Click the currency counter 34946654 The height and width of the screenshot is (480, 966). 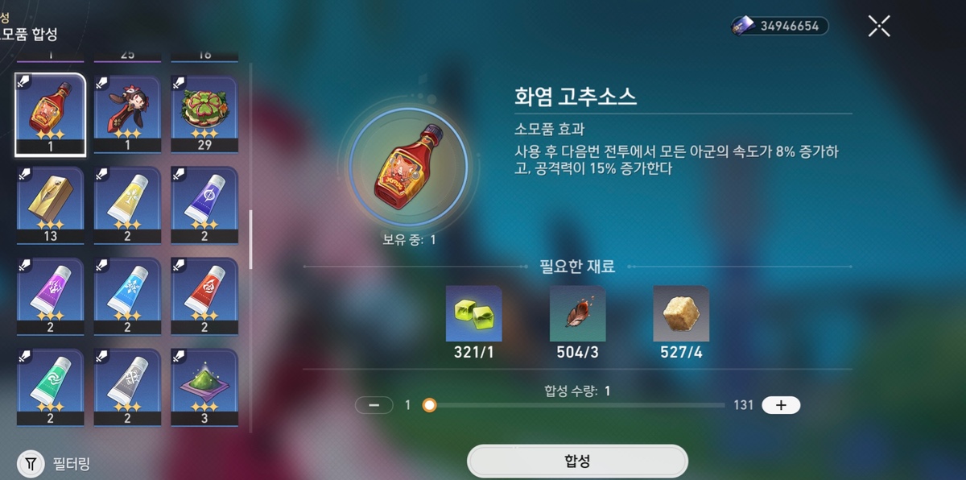[779, 26]
